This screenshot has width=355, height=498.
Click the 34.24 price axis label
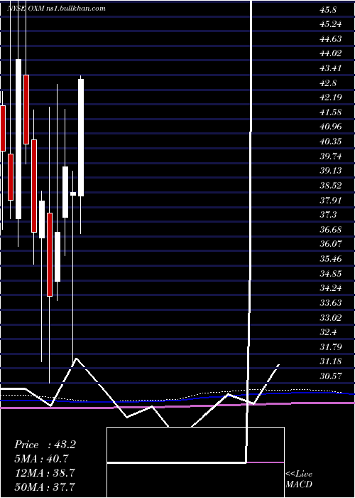click(x=331, y=288)
